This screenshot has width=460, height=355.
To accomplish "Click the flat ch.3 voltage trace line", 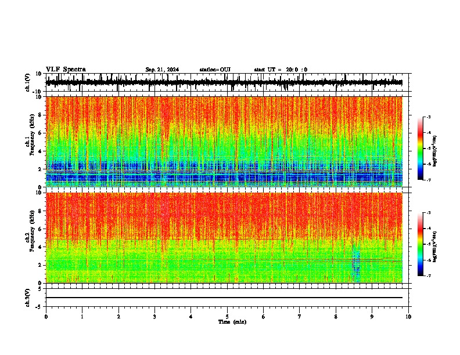I will (x=224, y=298).
